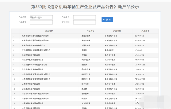Select row 12 山东集岳车辆有限公司

[x=31, y=89]
